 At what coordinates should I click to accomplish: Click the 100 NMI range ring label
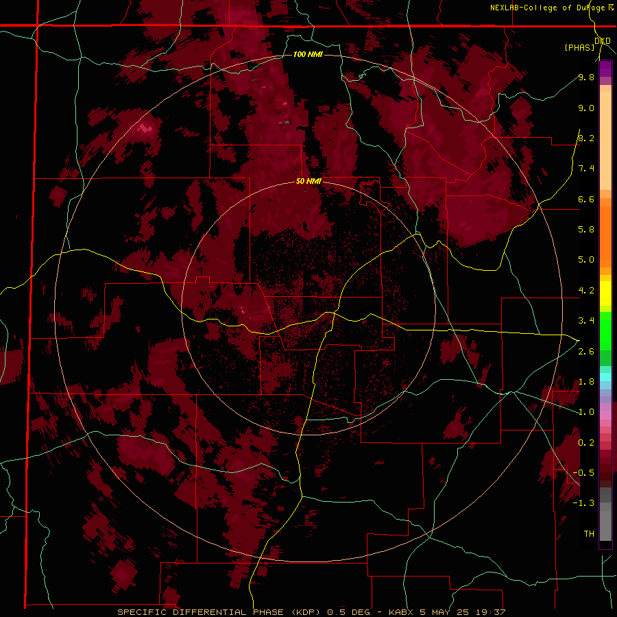pos(308,54)
